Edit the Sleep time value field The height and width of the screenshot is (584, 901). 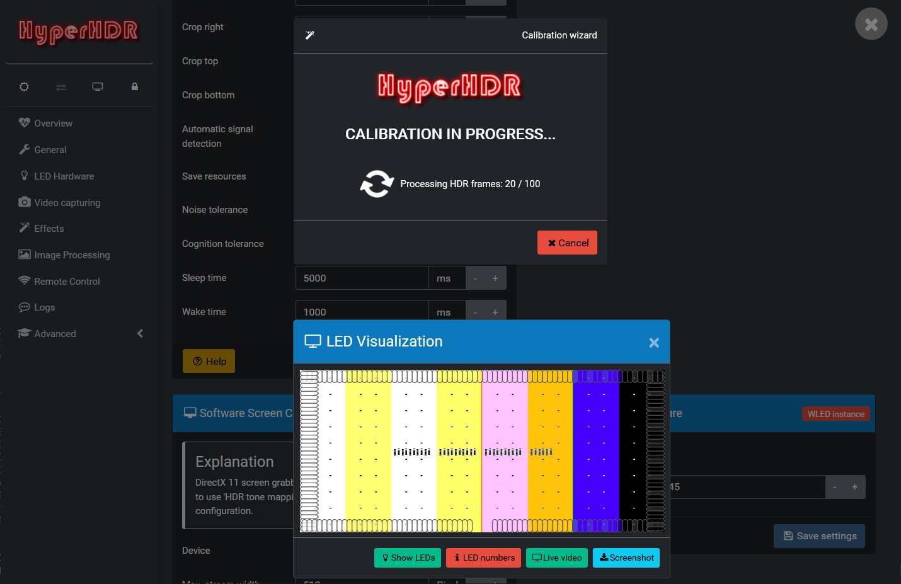362,278
